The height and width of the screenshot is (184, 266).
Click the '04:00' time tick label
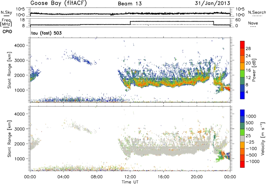63,177
